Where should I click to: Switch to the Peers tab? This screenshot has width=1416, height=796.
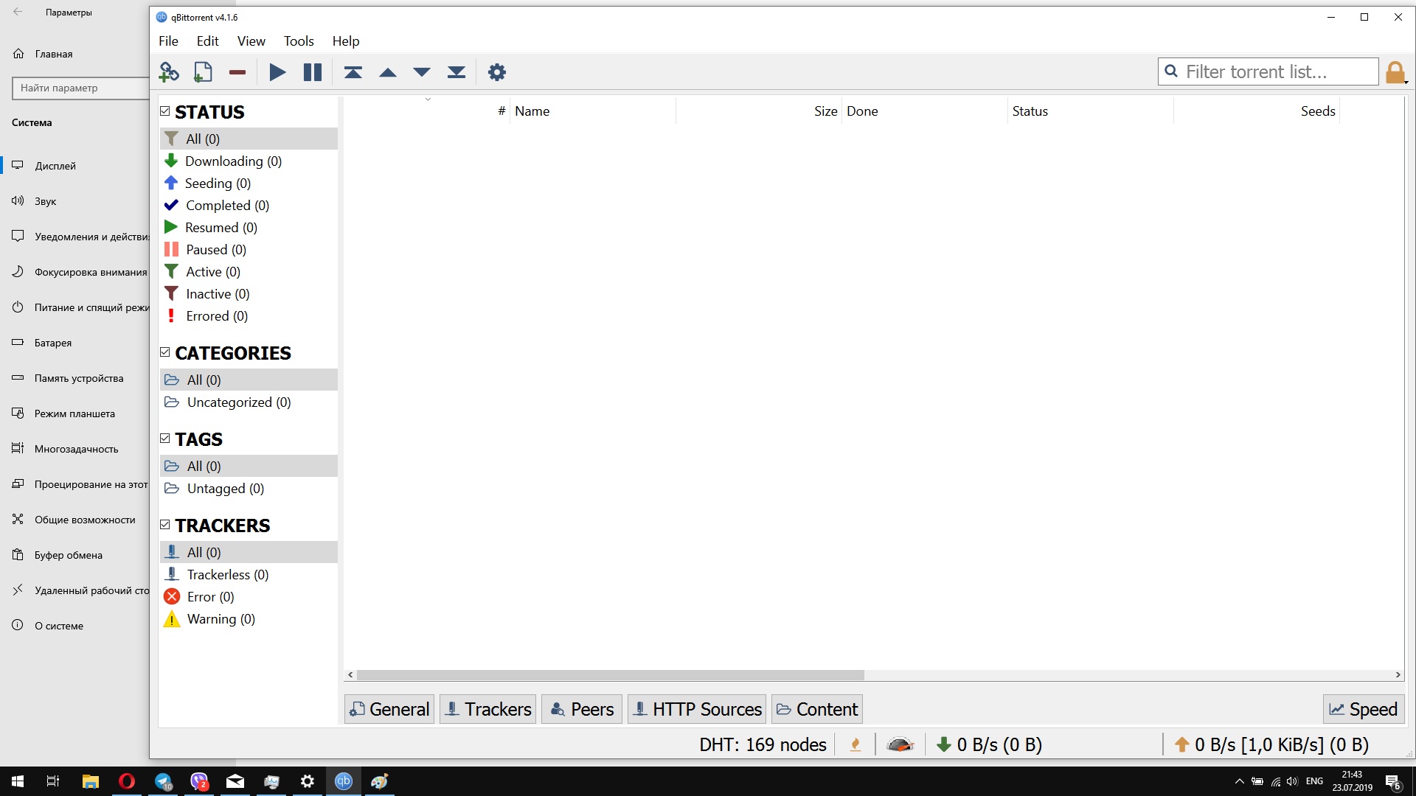coord(581,708)
